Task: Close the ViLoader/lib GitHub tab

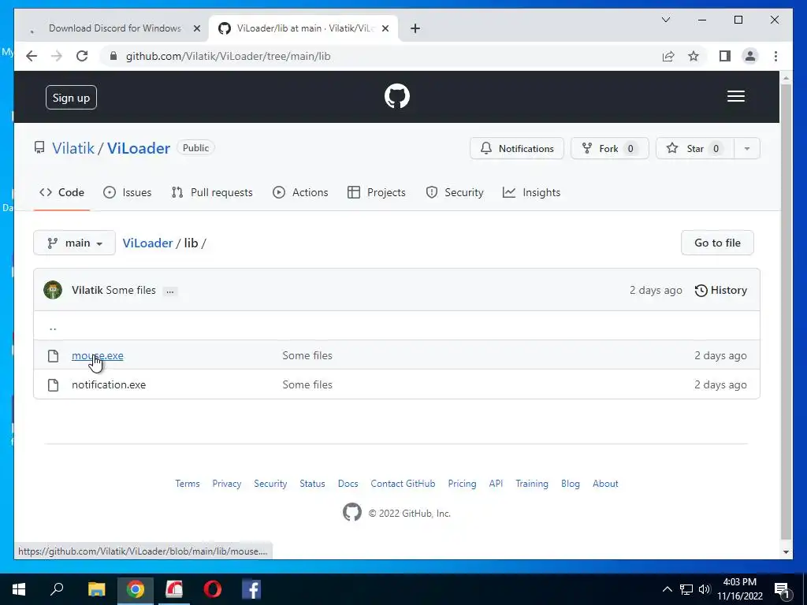Action: pyautogui.click(x=385, y=29)
